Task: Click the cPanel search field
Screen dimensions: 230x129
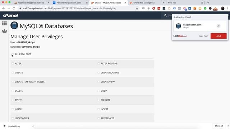Action: (170, 15)
